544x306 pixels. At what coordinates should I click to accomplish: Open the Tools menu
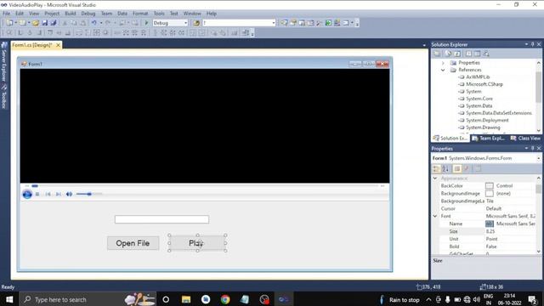[x=159, y=14]
